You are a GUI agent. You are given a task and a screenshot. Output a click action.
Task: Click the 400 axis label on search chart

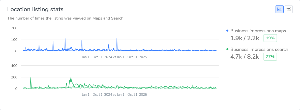pyautogui.click(x=14, y=66)
